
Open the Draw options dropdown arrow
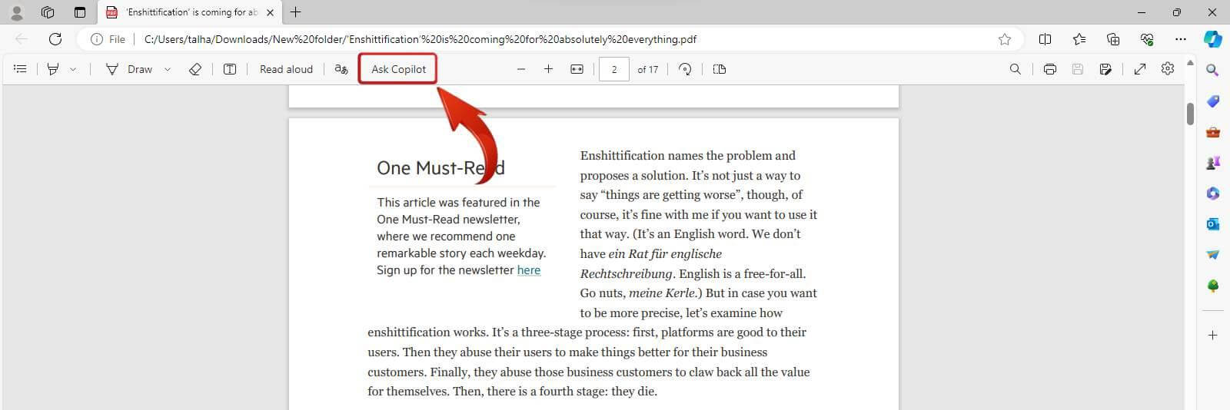coord(168,69)
